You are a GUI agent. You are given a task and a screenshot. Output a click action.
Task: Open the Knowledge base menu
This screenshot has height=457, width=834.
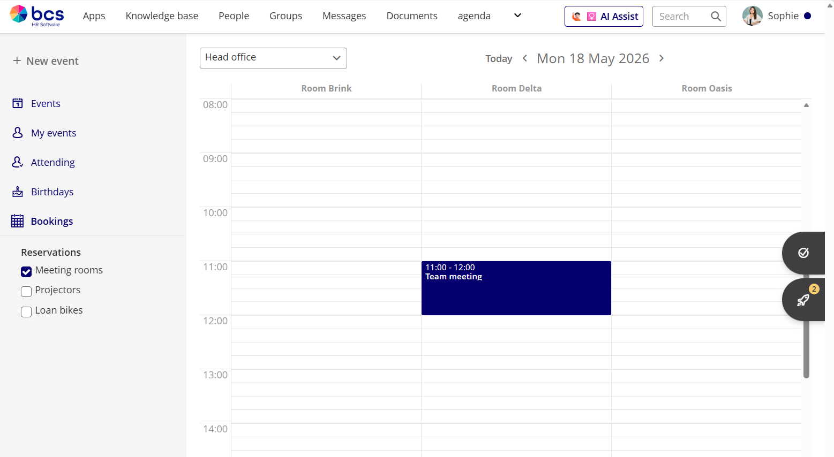point(162,16)
